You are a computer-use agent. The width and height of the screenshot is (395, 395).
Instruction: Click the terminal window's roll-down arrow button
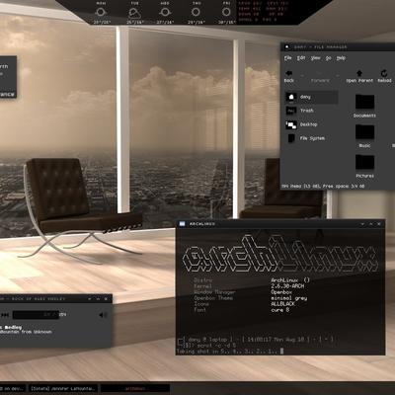(x=362, y=224)
